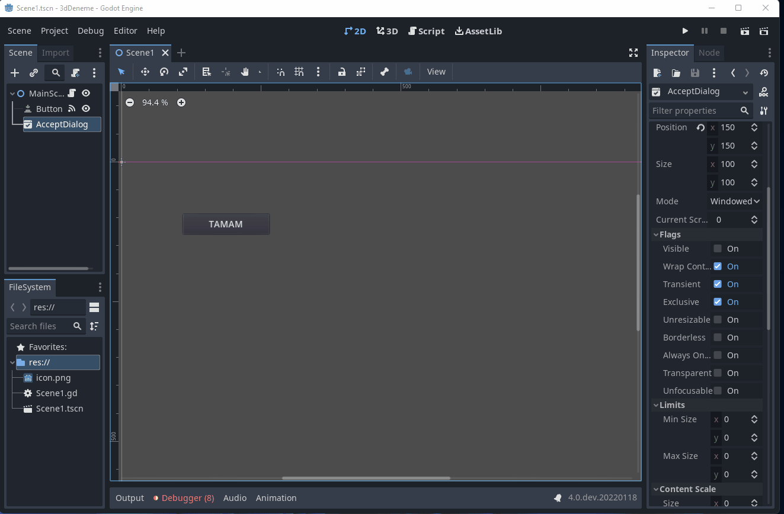The image size is (784, 514).
Task: Enable the Transient flag
Action: pos(719,284)
